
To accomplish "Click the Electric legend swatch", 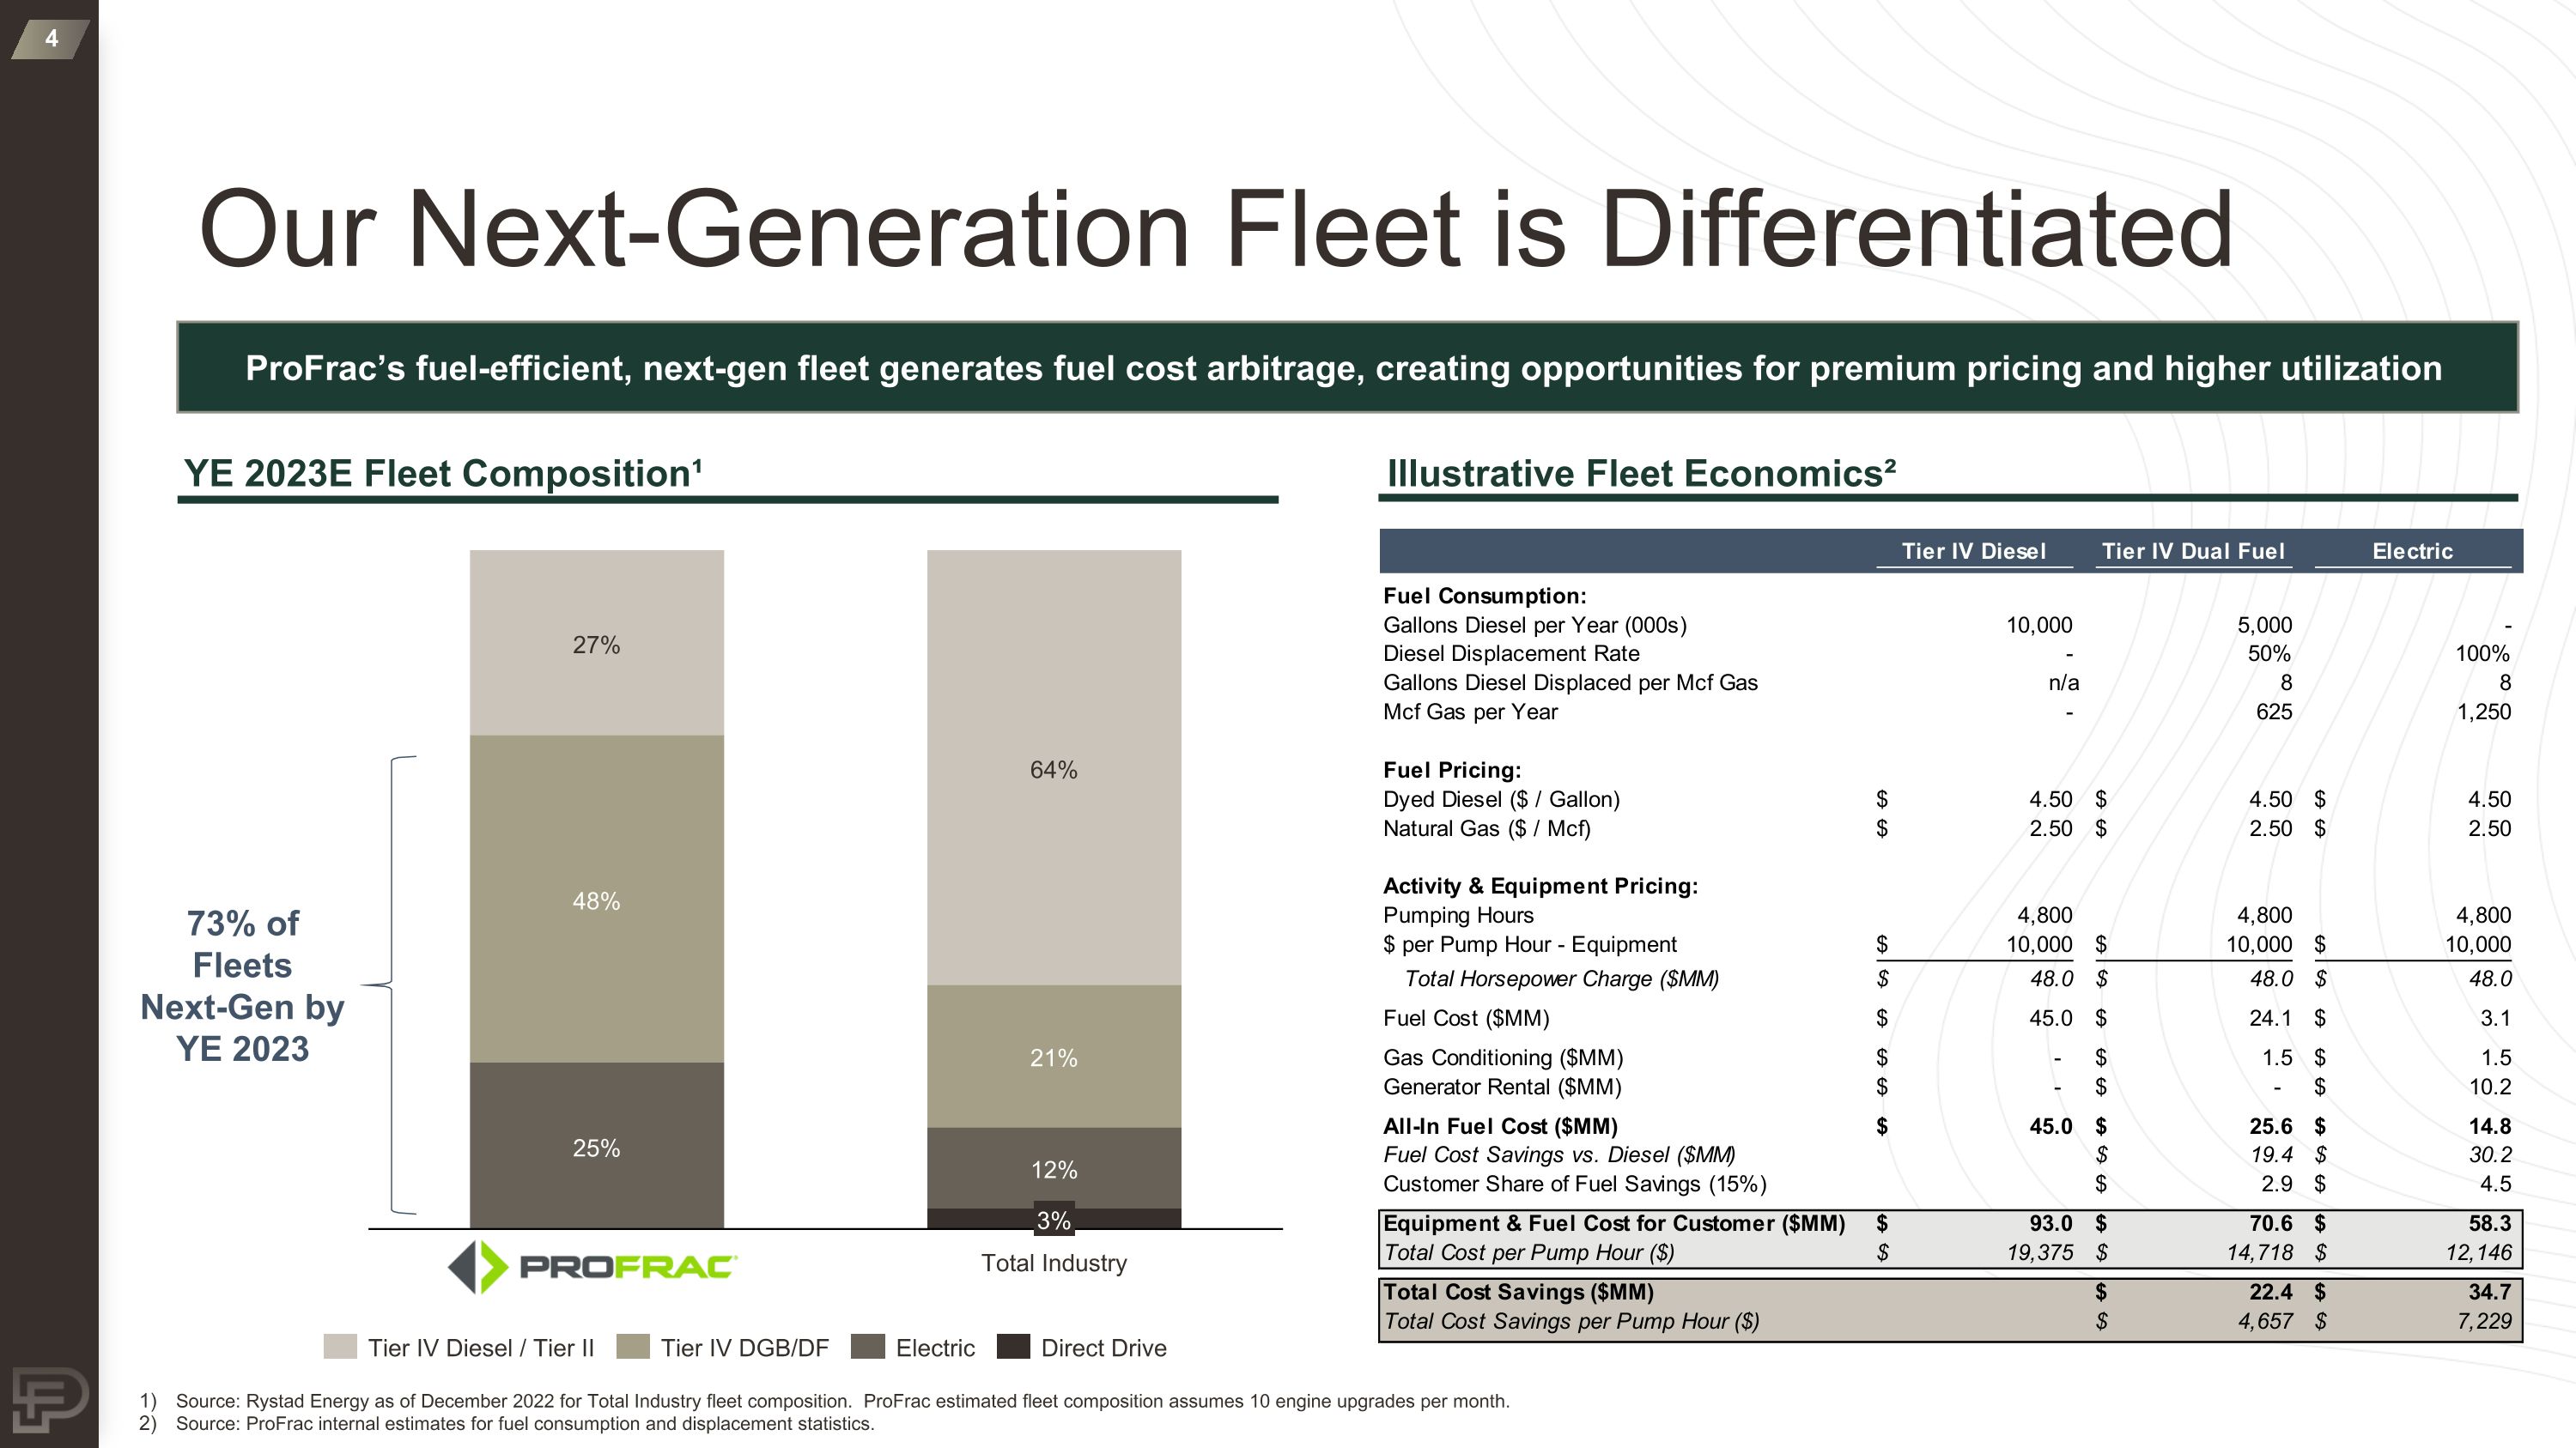I will pyautogui.click(x=868, y=1347).
